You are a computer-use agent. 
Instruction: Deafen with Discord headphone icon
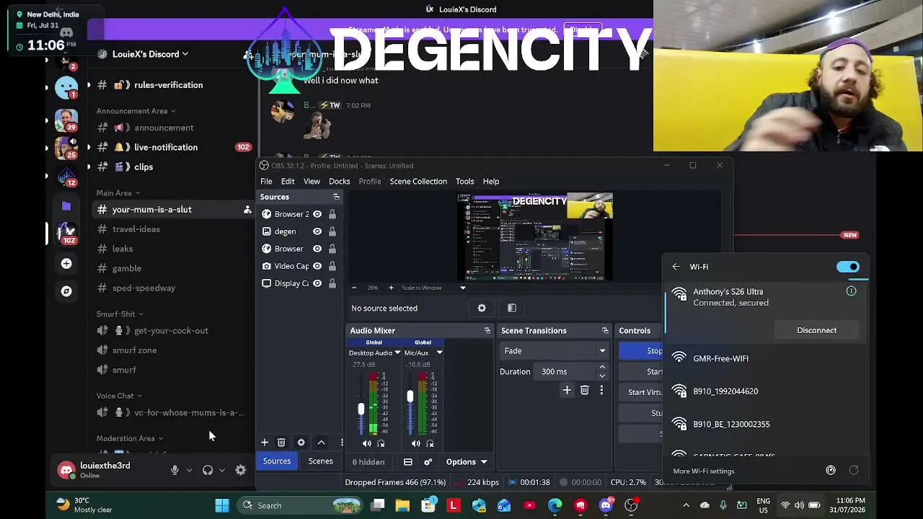click(208, 470)
